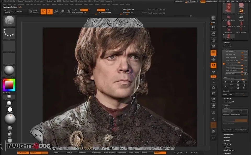Toggle the Local symmetry button

[213, 65]
